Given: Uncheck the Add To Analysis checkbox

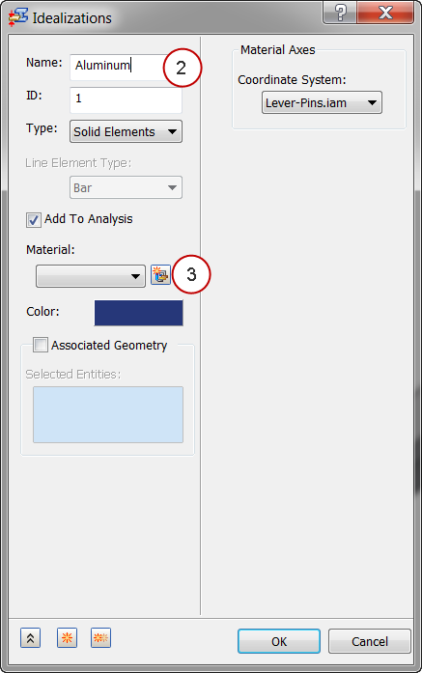Looking at the screenshot, I should click(34, 220).
